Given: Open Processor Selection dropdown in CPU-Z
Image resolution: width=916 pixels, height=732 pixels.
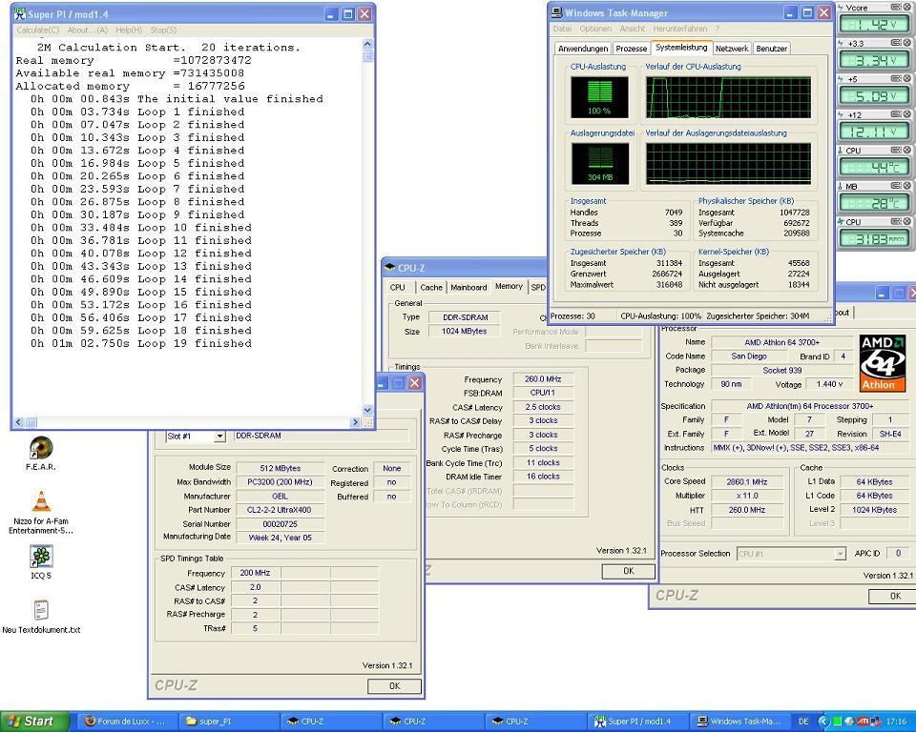Looking at the screenshot, I should pos(840,554).
